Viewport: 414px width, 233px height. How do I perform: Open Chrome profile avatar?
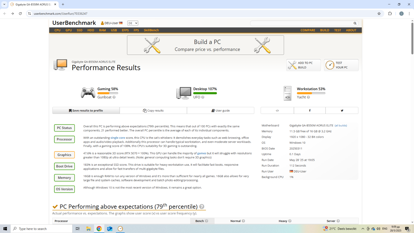(x=401, y=14)
